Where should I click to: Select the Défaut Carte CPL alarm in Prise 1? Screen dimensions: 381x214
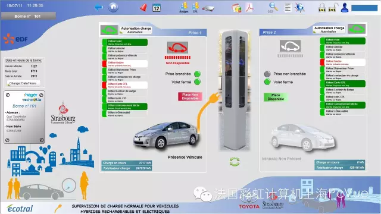click(x=125, y=85)
